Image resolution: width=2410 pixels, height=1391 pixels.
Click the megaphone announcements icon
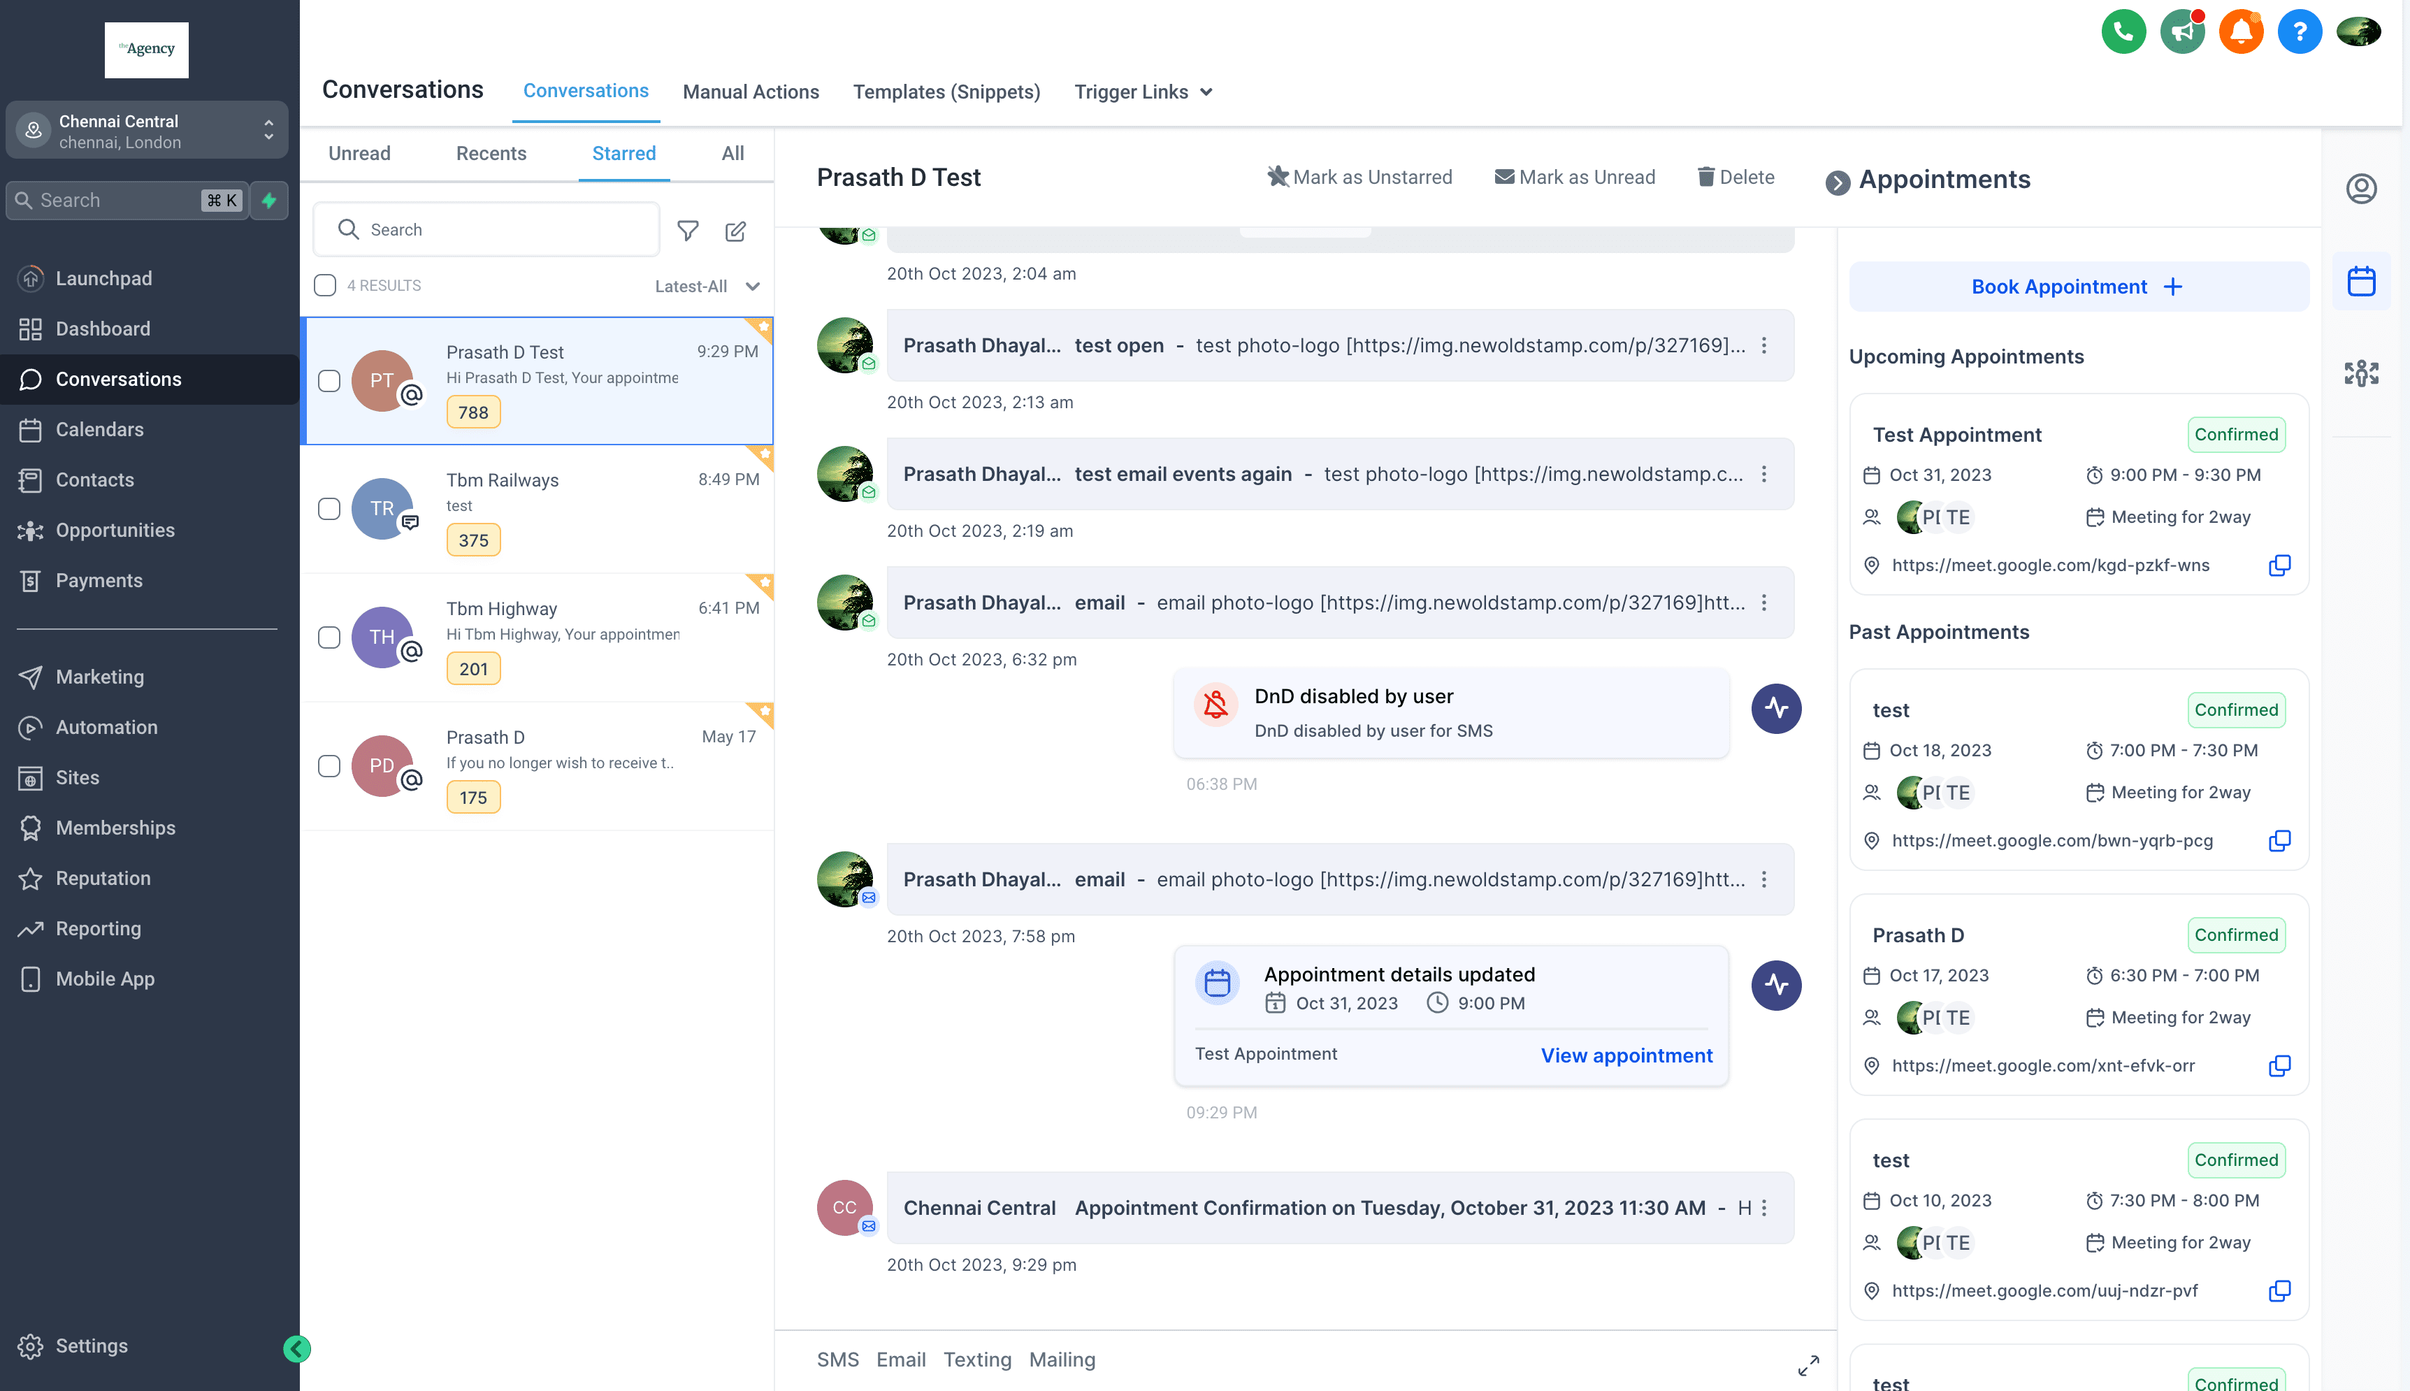2181,32
